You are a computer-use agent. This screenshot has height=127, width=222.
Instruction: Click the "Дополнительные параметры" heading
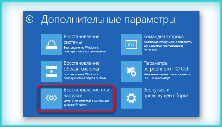[108, 20]
